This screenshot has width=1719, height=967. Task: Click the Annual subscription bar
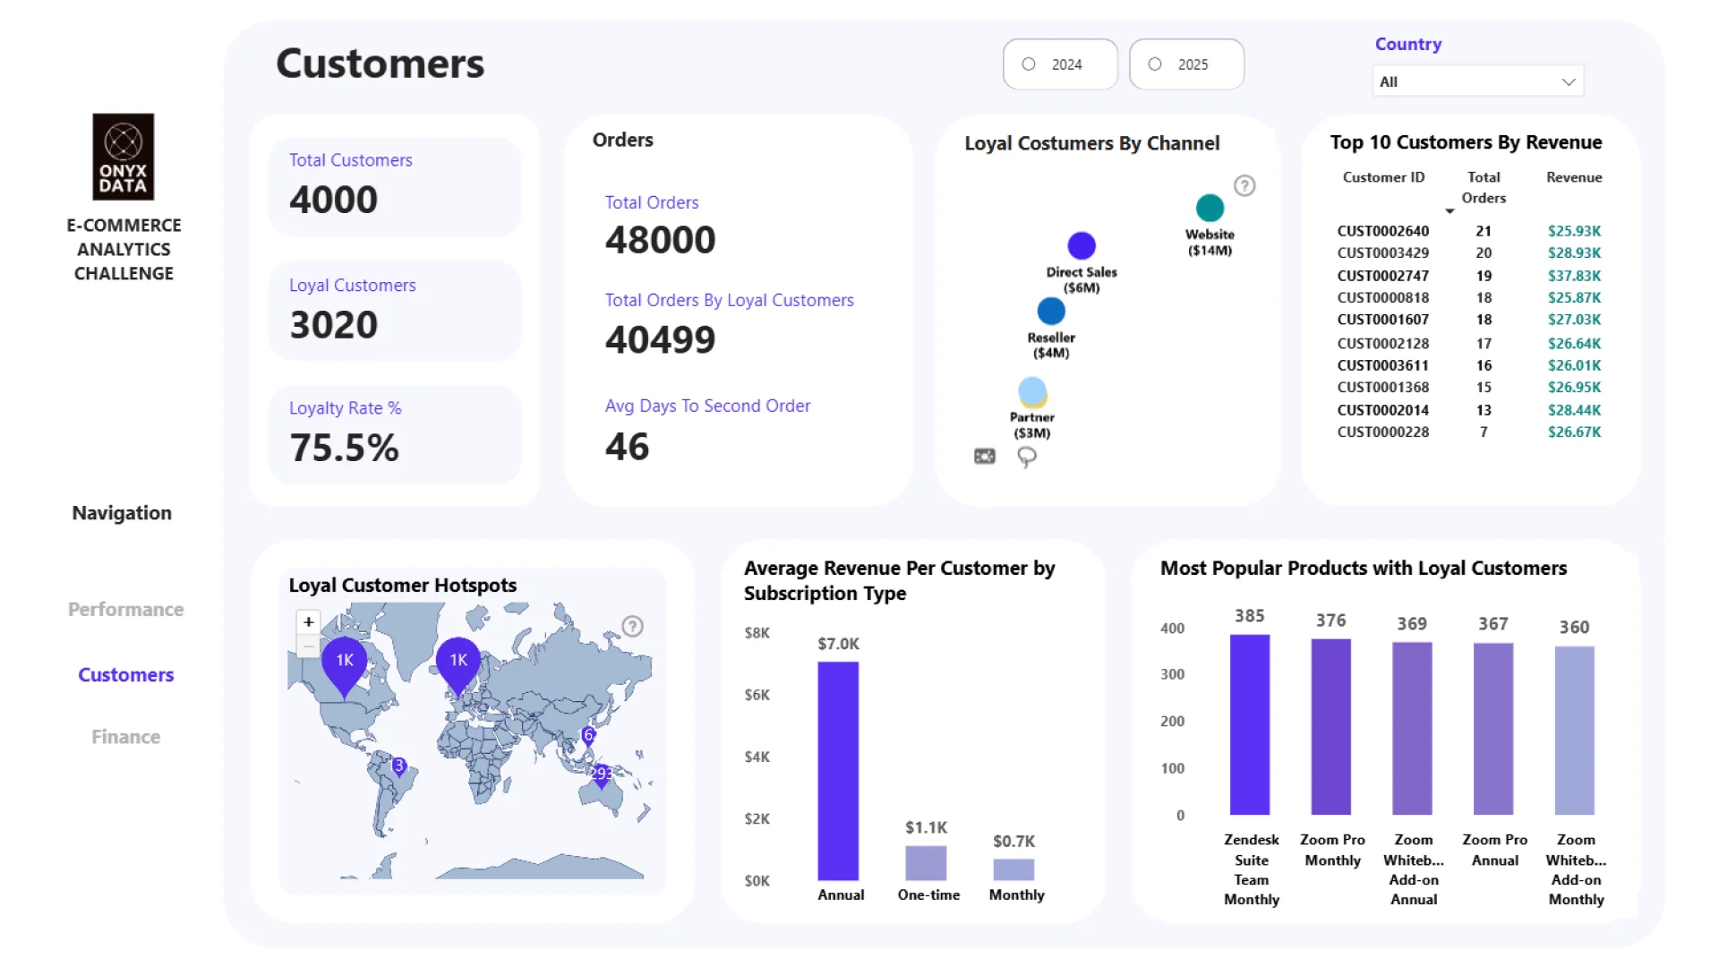(838, 770)
